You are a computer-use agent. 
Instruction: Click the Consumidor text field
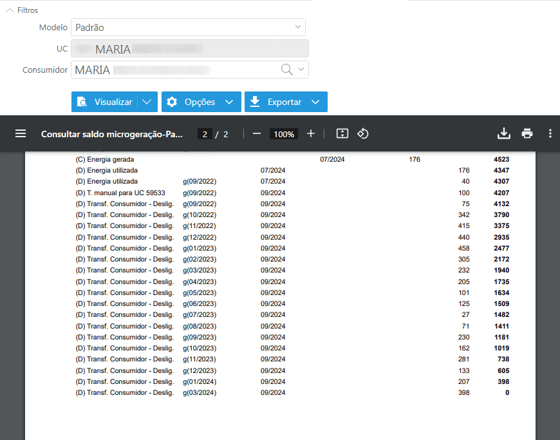tap(174, 70)
